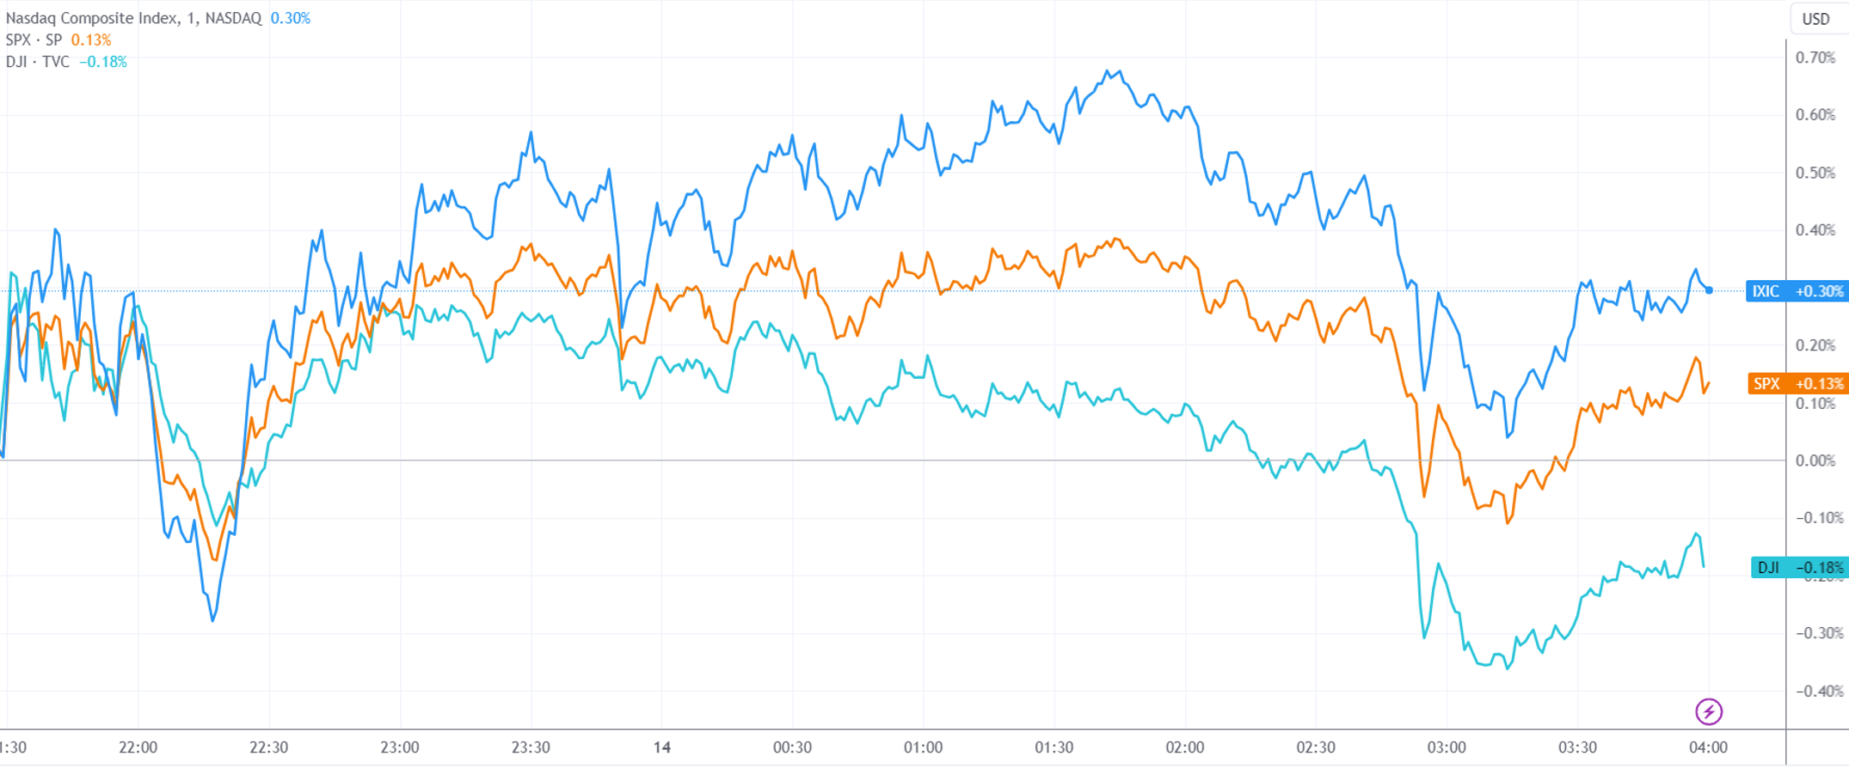
Task: Click the 04:00 label on the time axis
Action: click(1708, 747)
